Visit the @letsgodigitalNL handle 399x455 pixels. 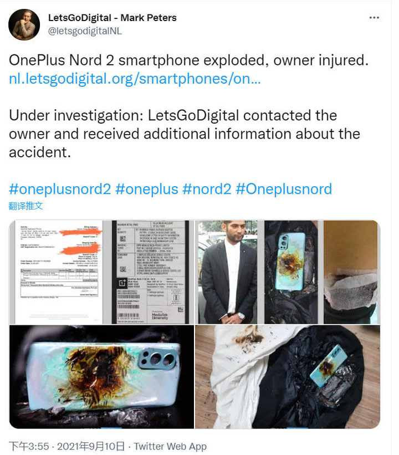pyautogui.click(x=85, y=31)
